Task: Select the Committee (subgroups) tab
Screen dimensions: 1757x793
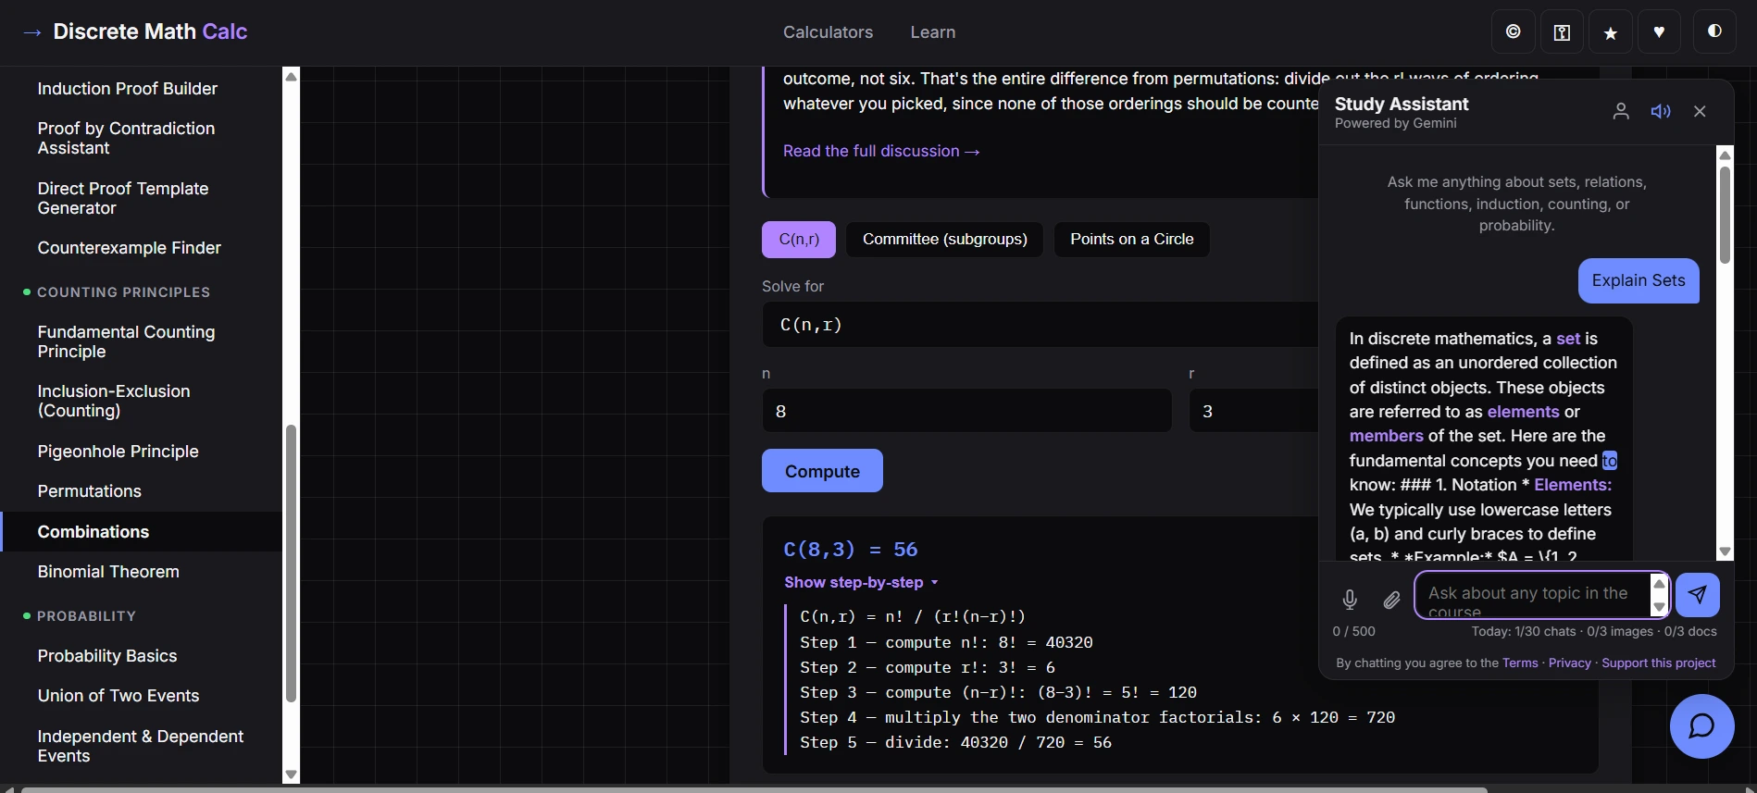Action: coord(944,240)
